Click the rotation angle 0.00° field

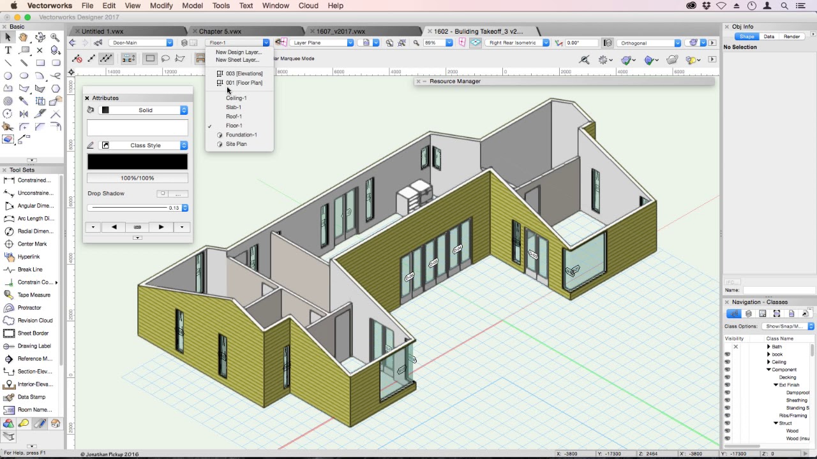tap(581, 43)
